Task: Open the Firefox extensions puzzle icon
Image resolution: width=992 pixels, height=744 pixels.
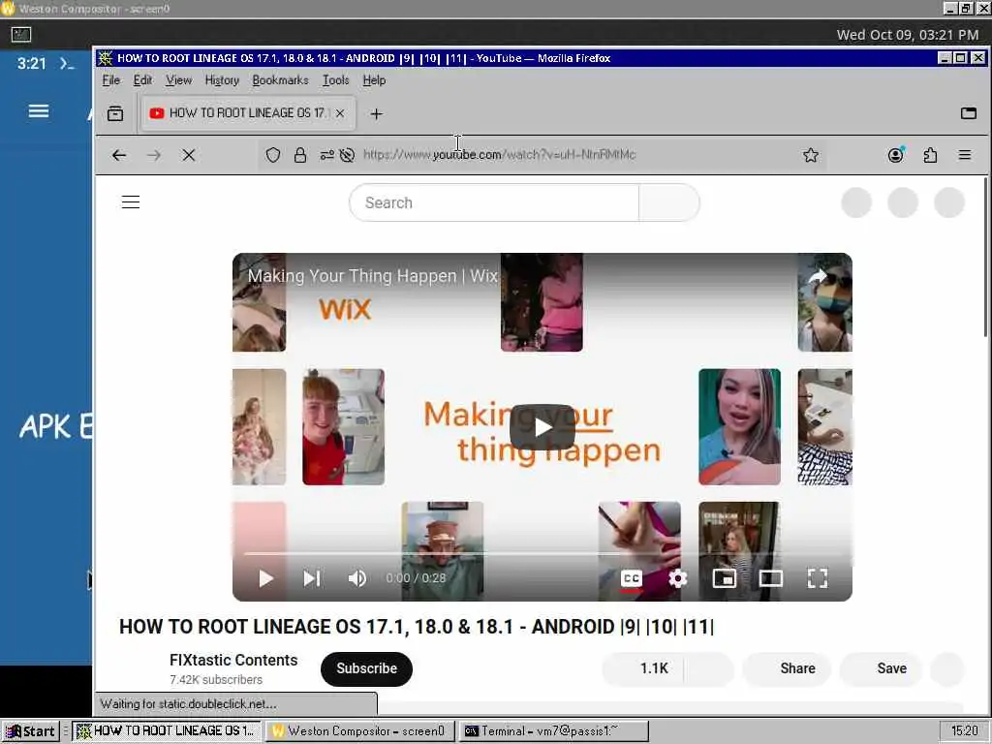Action: (x=930, y=155)
